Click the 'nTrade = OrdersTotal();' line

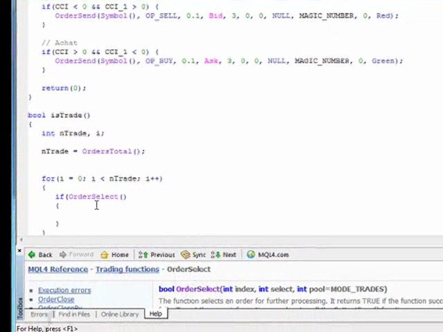93,151
